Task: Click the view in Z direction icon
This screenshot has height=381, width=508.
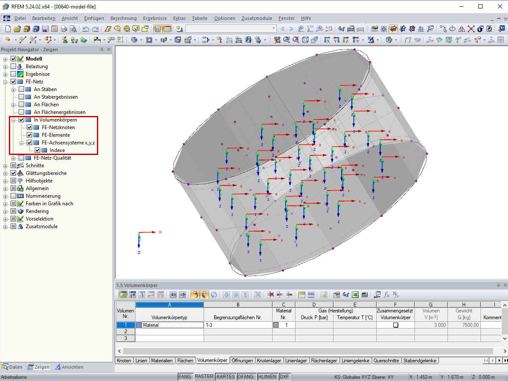Action: (x=346, y=39)
